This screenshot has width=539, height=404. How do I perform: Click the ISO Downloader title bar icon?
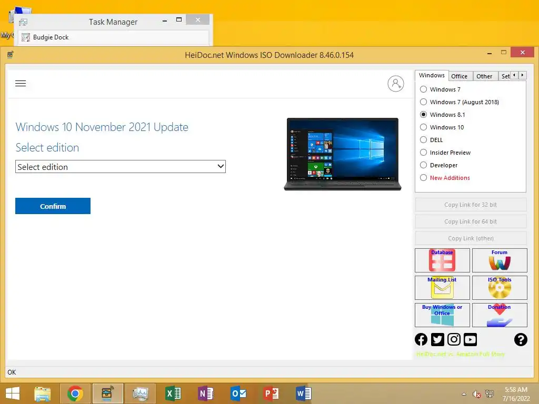pyautogui.click(x=11, y=54)
